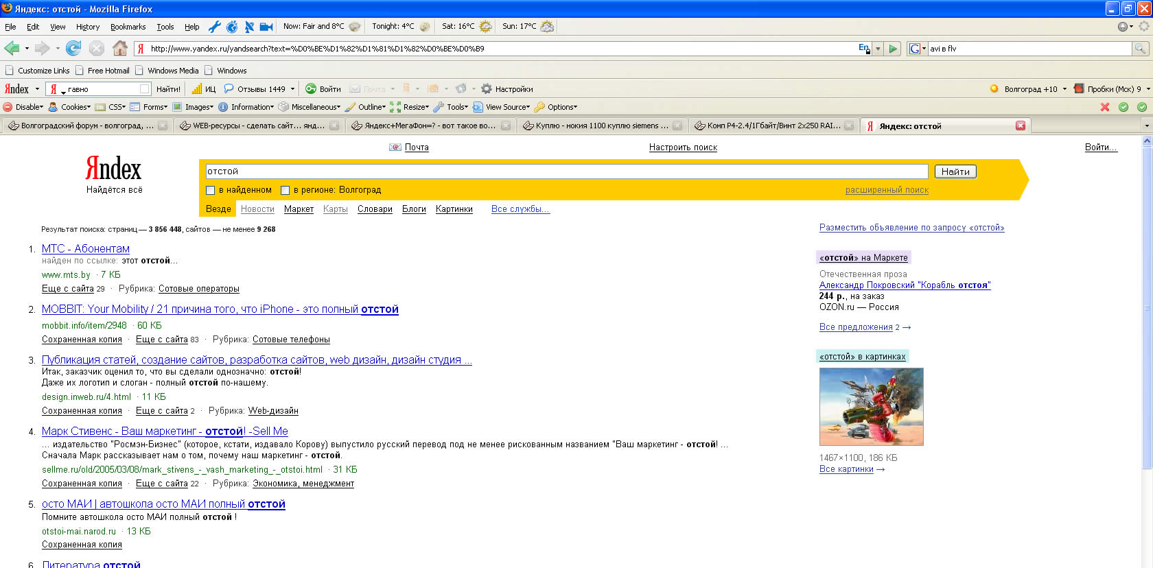The image size is (1153, 568).
Task: Click the Настройки gear in Yandex toolbar
Action: [487, 89]
